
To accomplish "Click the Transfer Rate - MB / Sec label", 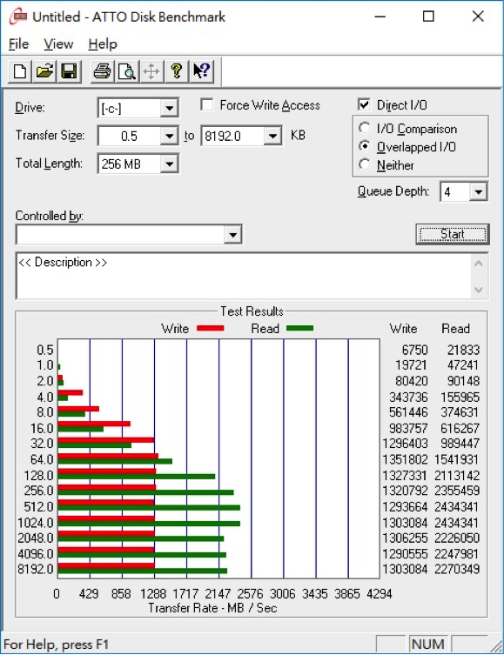I will point(212,608).
